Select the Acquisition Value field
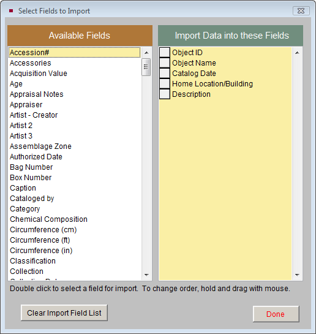316x334 pixels. click(x=75, y=74)
